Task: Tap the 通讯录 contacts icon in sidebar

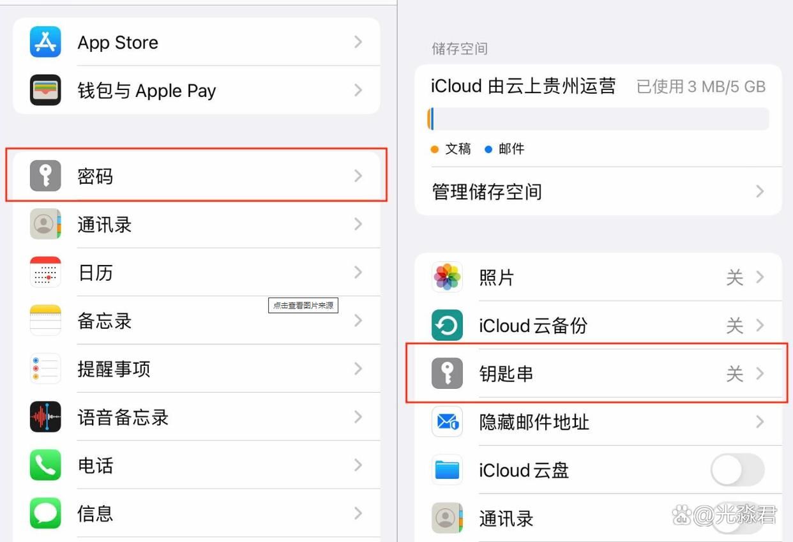Action: 45,224
